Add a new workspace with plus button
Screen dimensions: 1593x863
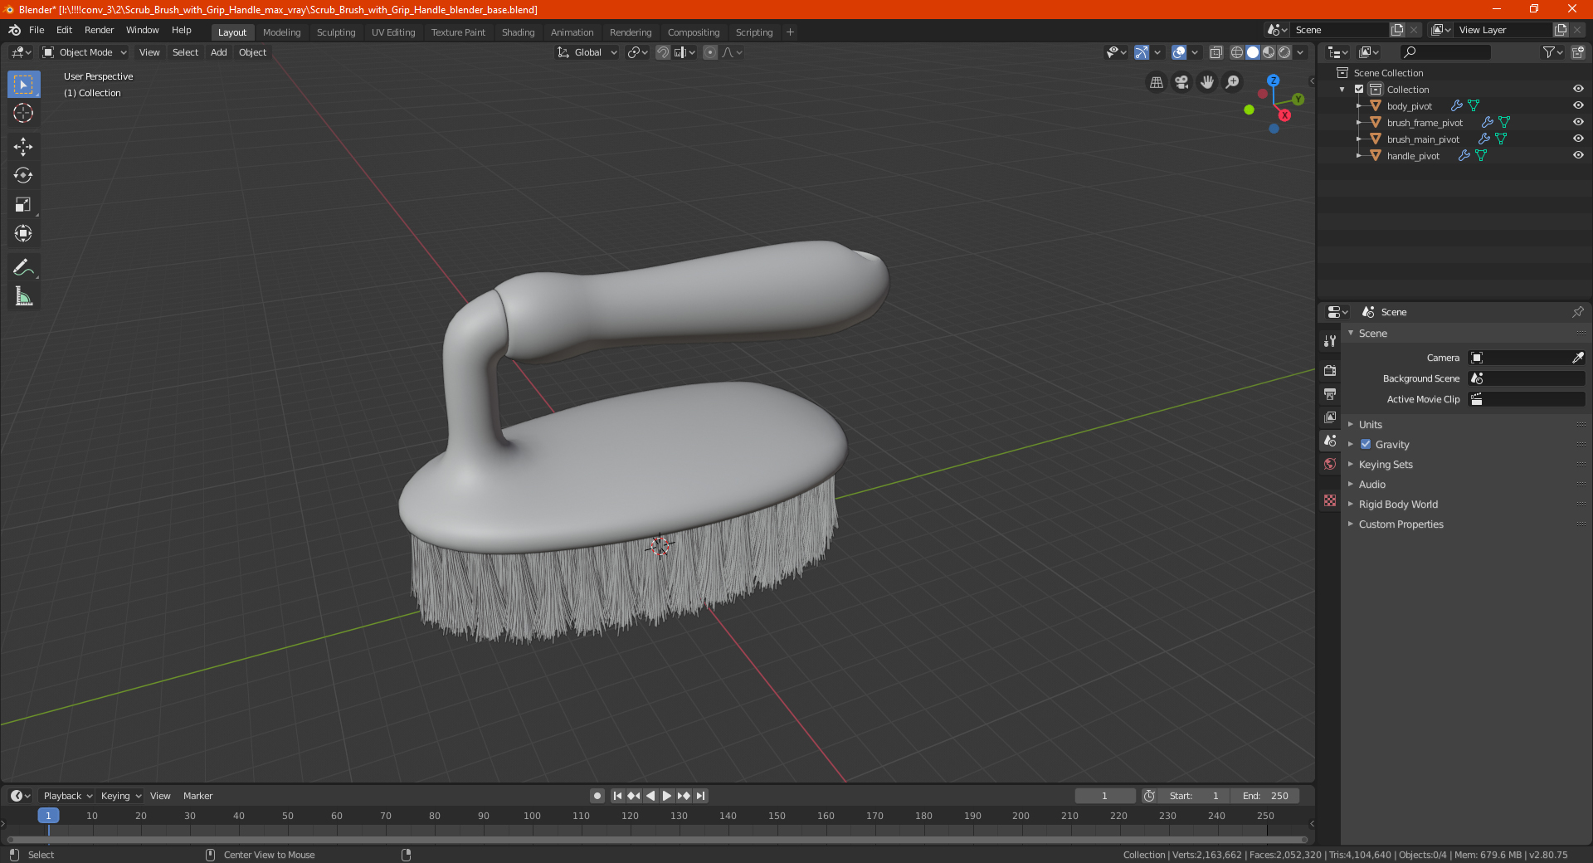pyautogui.click(x=790, y=32)
